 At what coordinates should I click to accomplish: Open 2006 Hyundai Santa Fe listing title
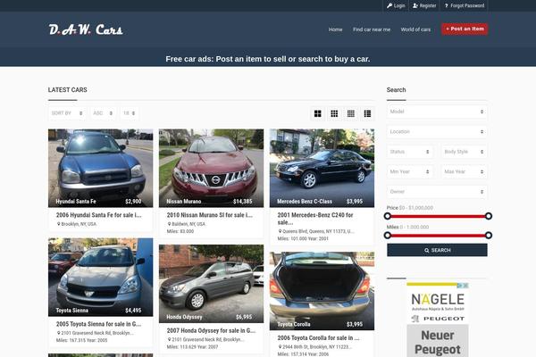coord(99,215)
